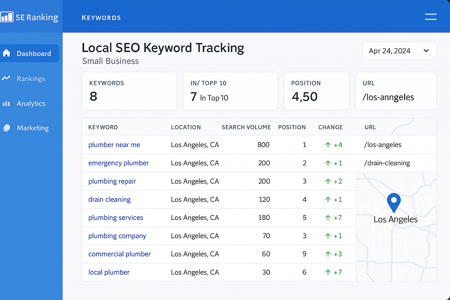Open Rankings via the line-chart icon
The width and height of the screenshot is (450, 300).
tap(6, 78)
